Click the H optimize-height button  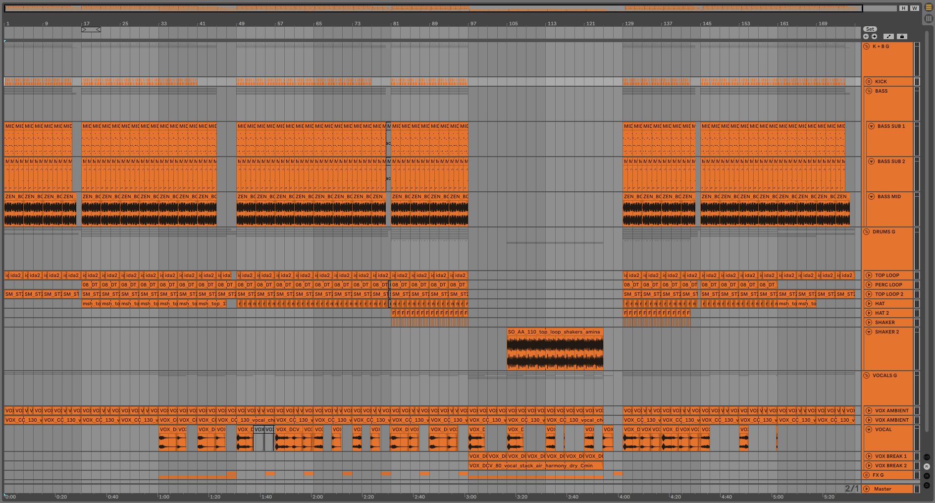[x=904, y=8]
